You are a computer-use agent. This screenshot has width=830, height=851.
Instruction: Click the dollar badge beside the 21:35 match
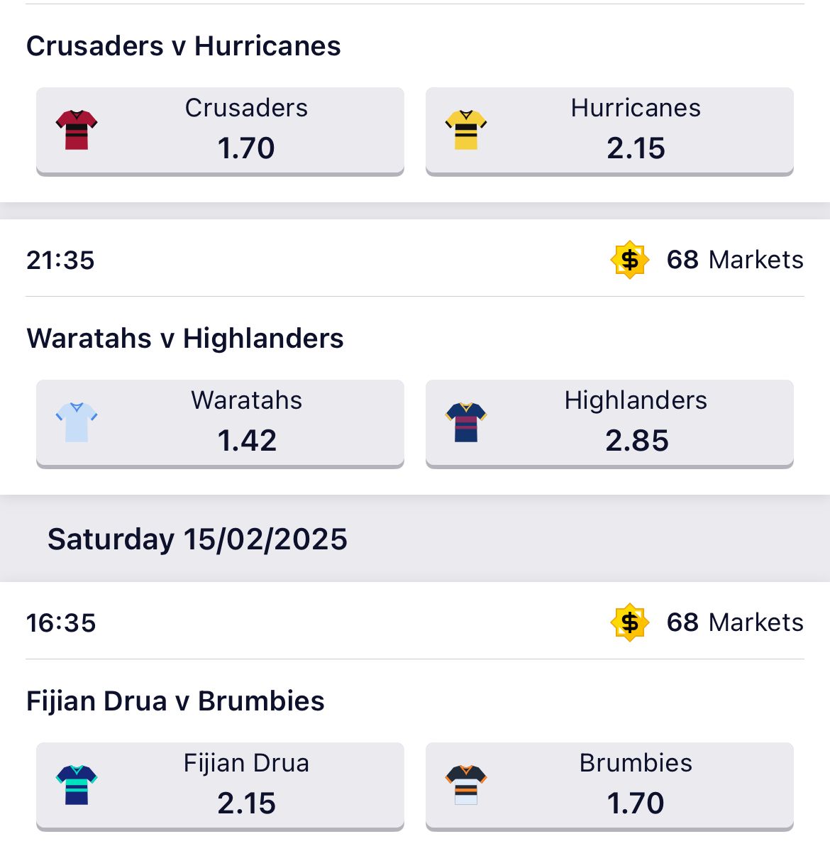(629, 260)
